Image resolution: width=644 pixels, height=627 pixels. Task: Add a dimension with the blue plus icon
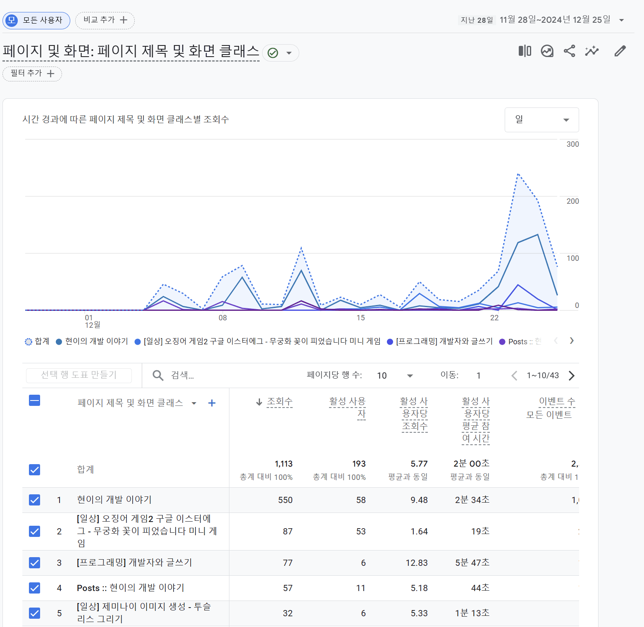click(212, 403)
